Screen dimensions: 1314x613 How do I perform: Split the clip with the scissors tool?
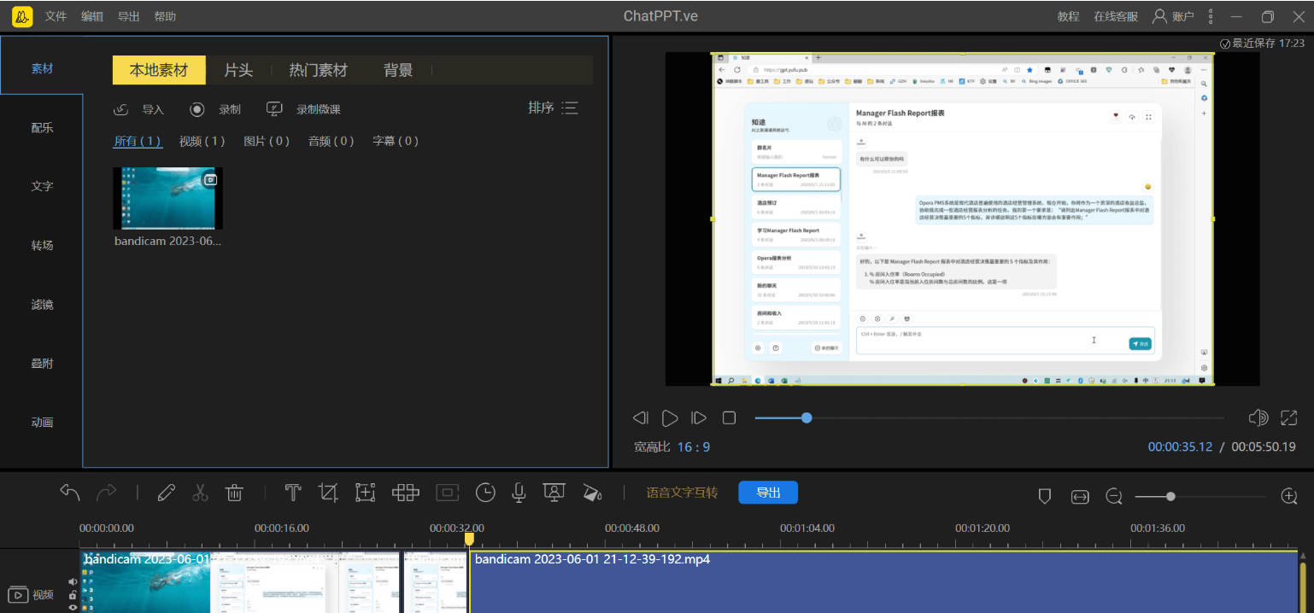pos(200,493)
